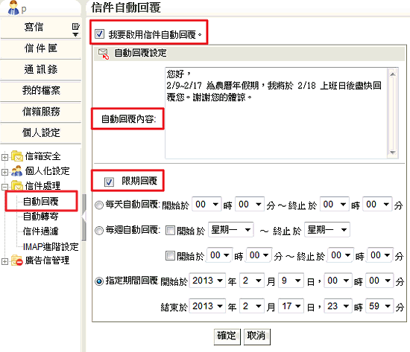This screenshot has width=410, height=352.
Task: Open 開始於 day 9 dropdown
Action: pos(291,281)
